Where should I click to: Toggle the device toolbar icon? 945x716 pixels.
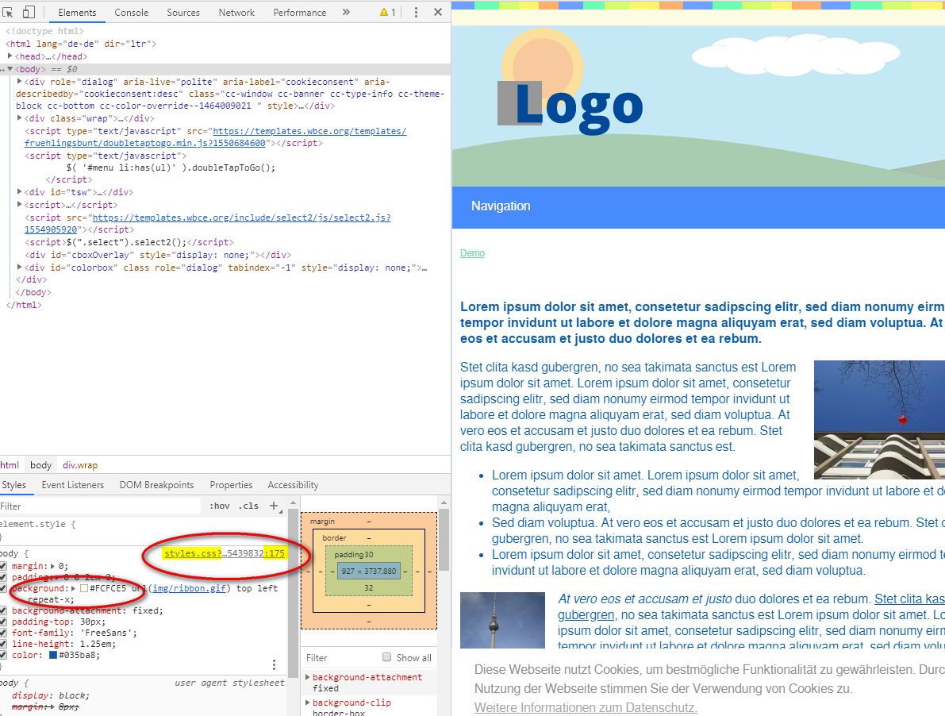(x=29, y=12)
